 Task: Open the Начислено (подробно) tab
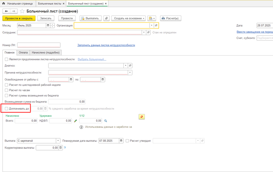45,53
